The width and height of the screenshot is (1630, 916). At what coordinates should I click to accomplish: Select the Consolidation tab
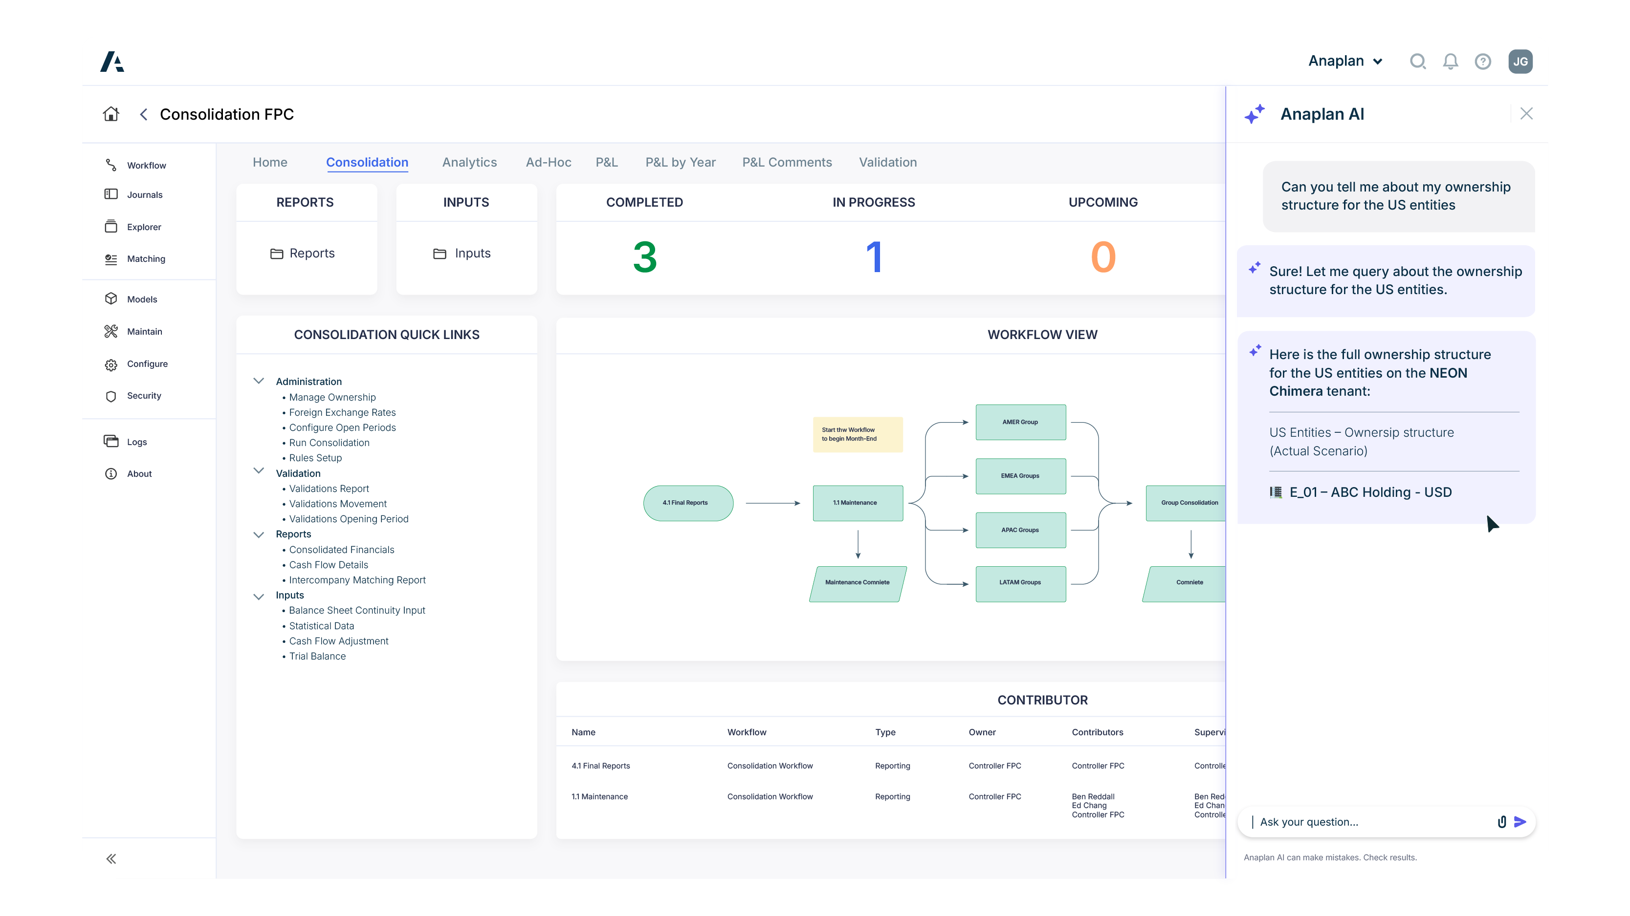tap(367, 163)
